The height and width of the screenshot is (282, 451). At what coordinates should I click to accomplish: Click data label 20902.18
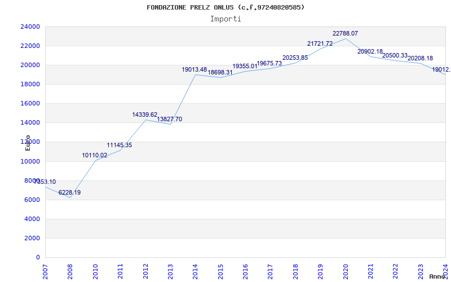[370, 51]
